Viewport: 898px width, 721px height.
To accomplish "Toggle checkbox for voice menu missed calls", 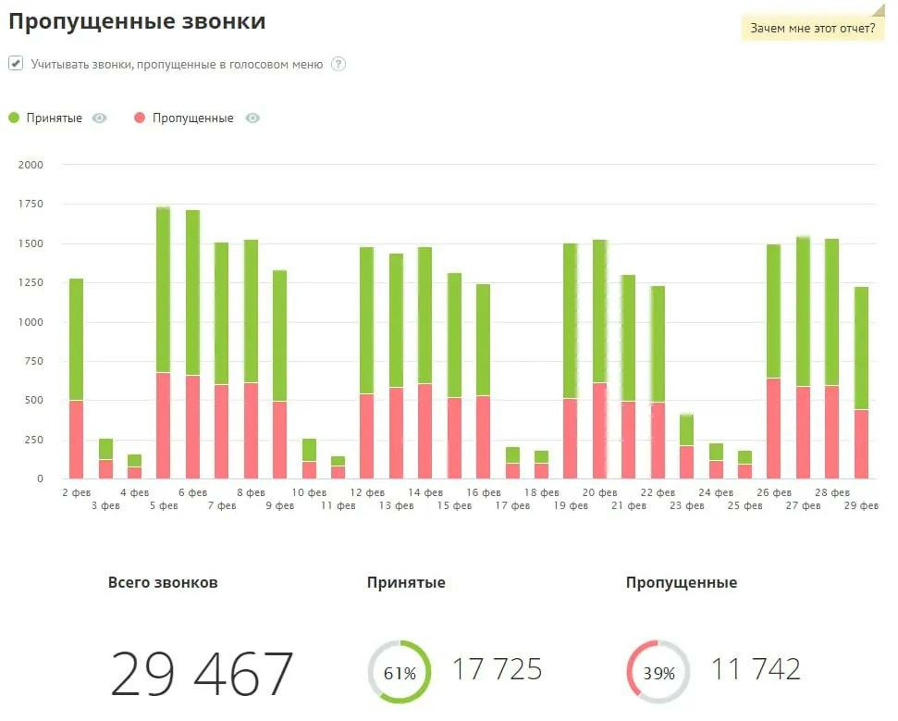I will (15, 63).
